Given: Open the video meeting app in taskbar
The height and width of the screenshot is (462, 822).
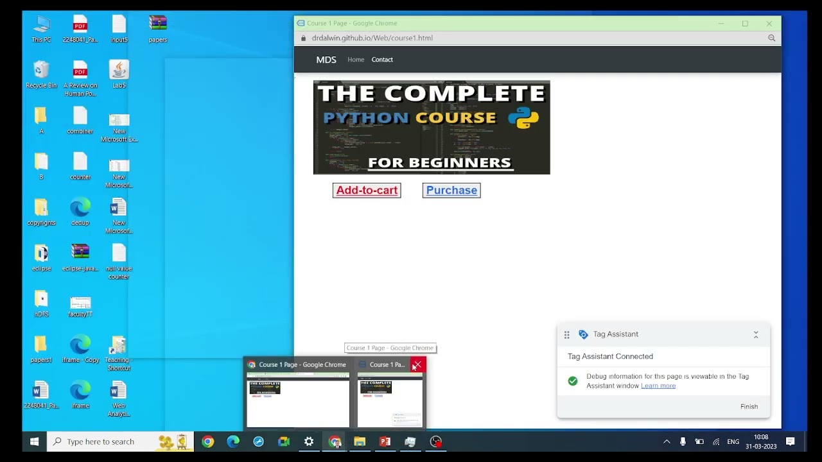Looking at the screenshot, I should tap(284, 441).
